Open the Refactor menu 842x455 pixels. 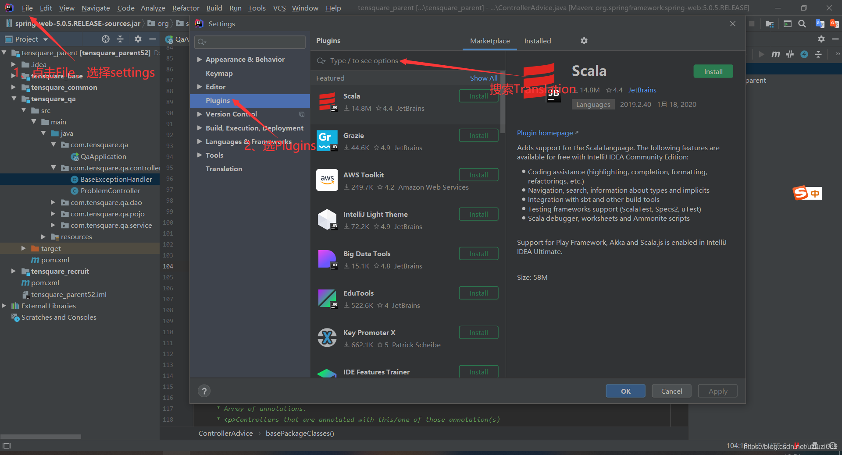186,8
